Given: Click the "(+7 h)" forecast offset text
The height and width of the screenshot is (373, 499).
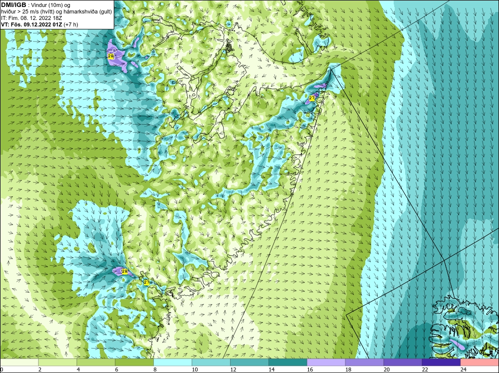Looking at the screenshot, I should tap(71, 24).
